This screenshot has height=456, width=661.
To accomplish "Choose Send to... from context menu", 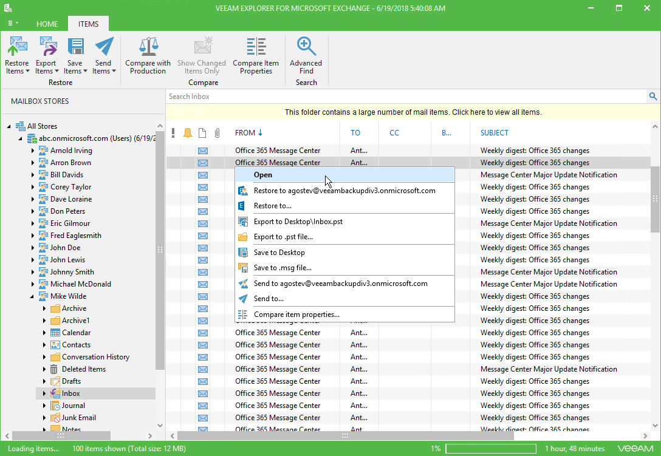I will coord(345,299).
